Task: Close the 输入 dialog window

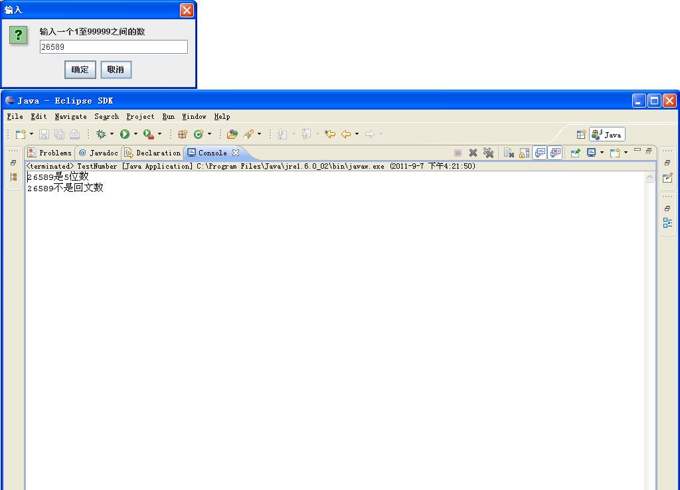Action: pos(187,10)
